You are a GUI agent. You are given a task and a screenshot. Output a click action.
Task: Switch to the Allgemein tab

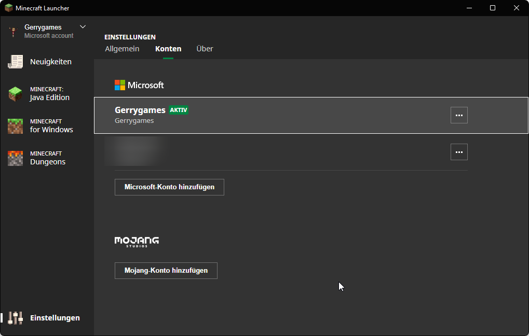pyautogui.click(x=122, y=49)
